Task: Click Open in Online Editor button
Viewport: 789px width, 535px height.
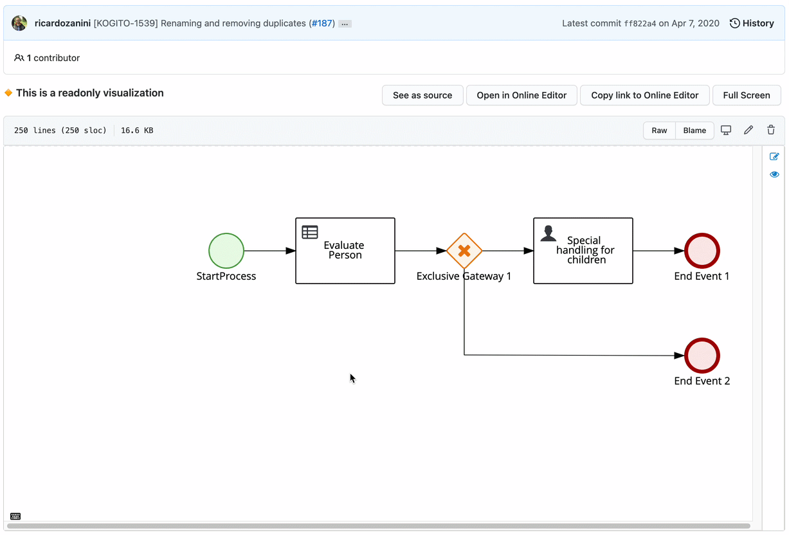Action: click(521, 95)
